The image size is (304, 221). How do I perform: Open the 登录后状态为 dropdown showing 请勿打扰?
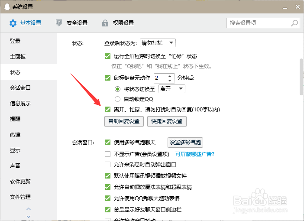158,43
